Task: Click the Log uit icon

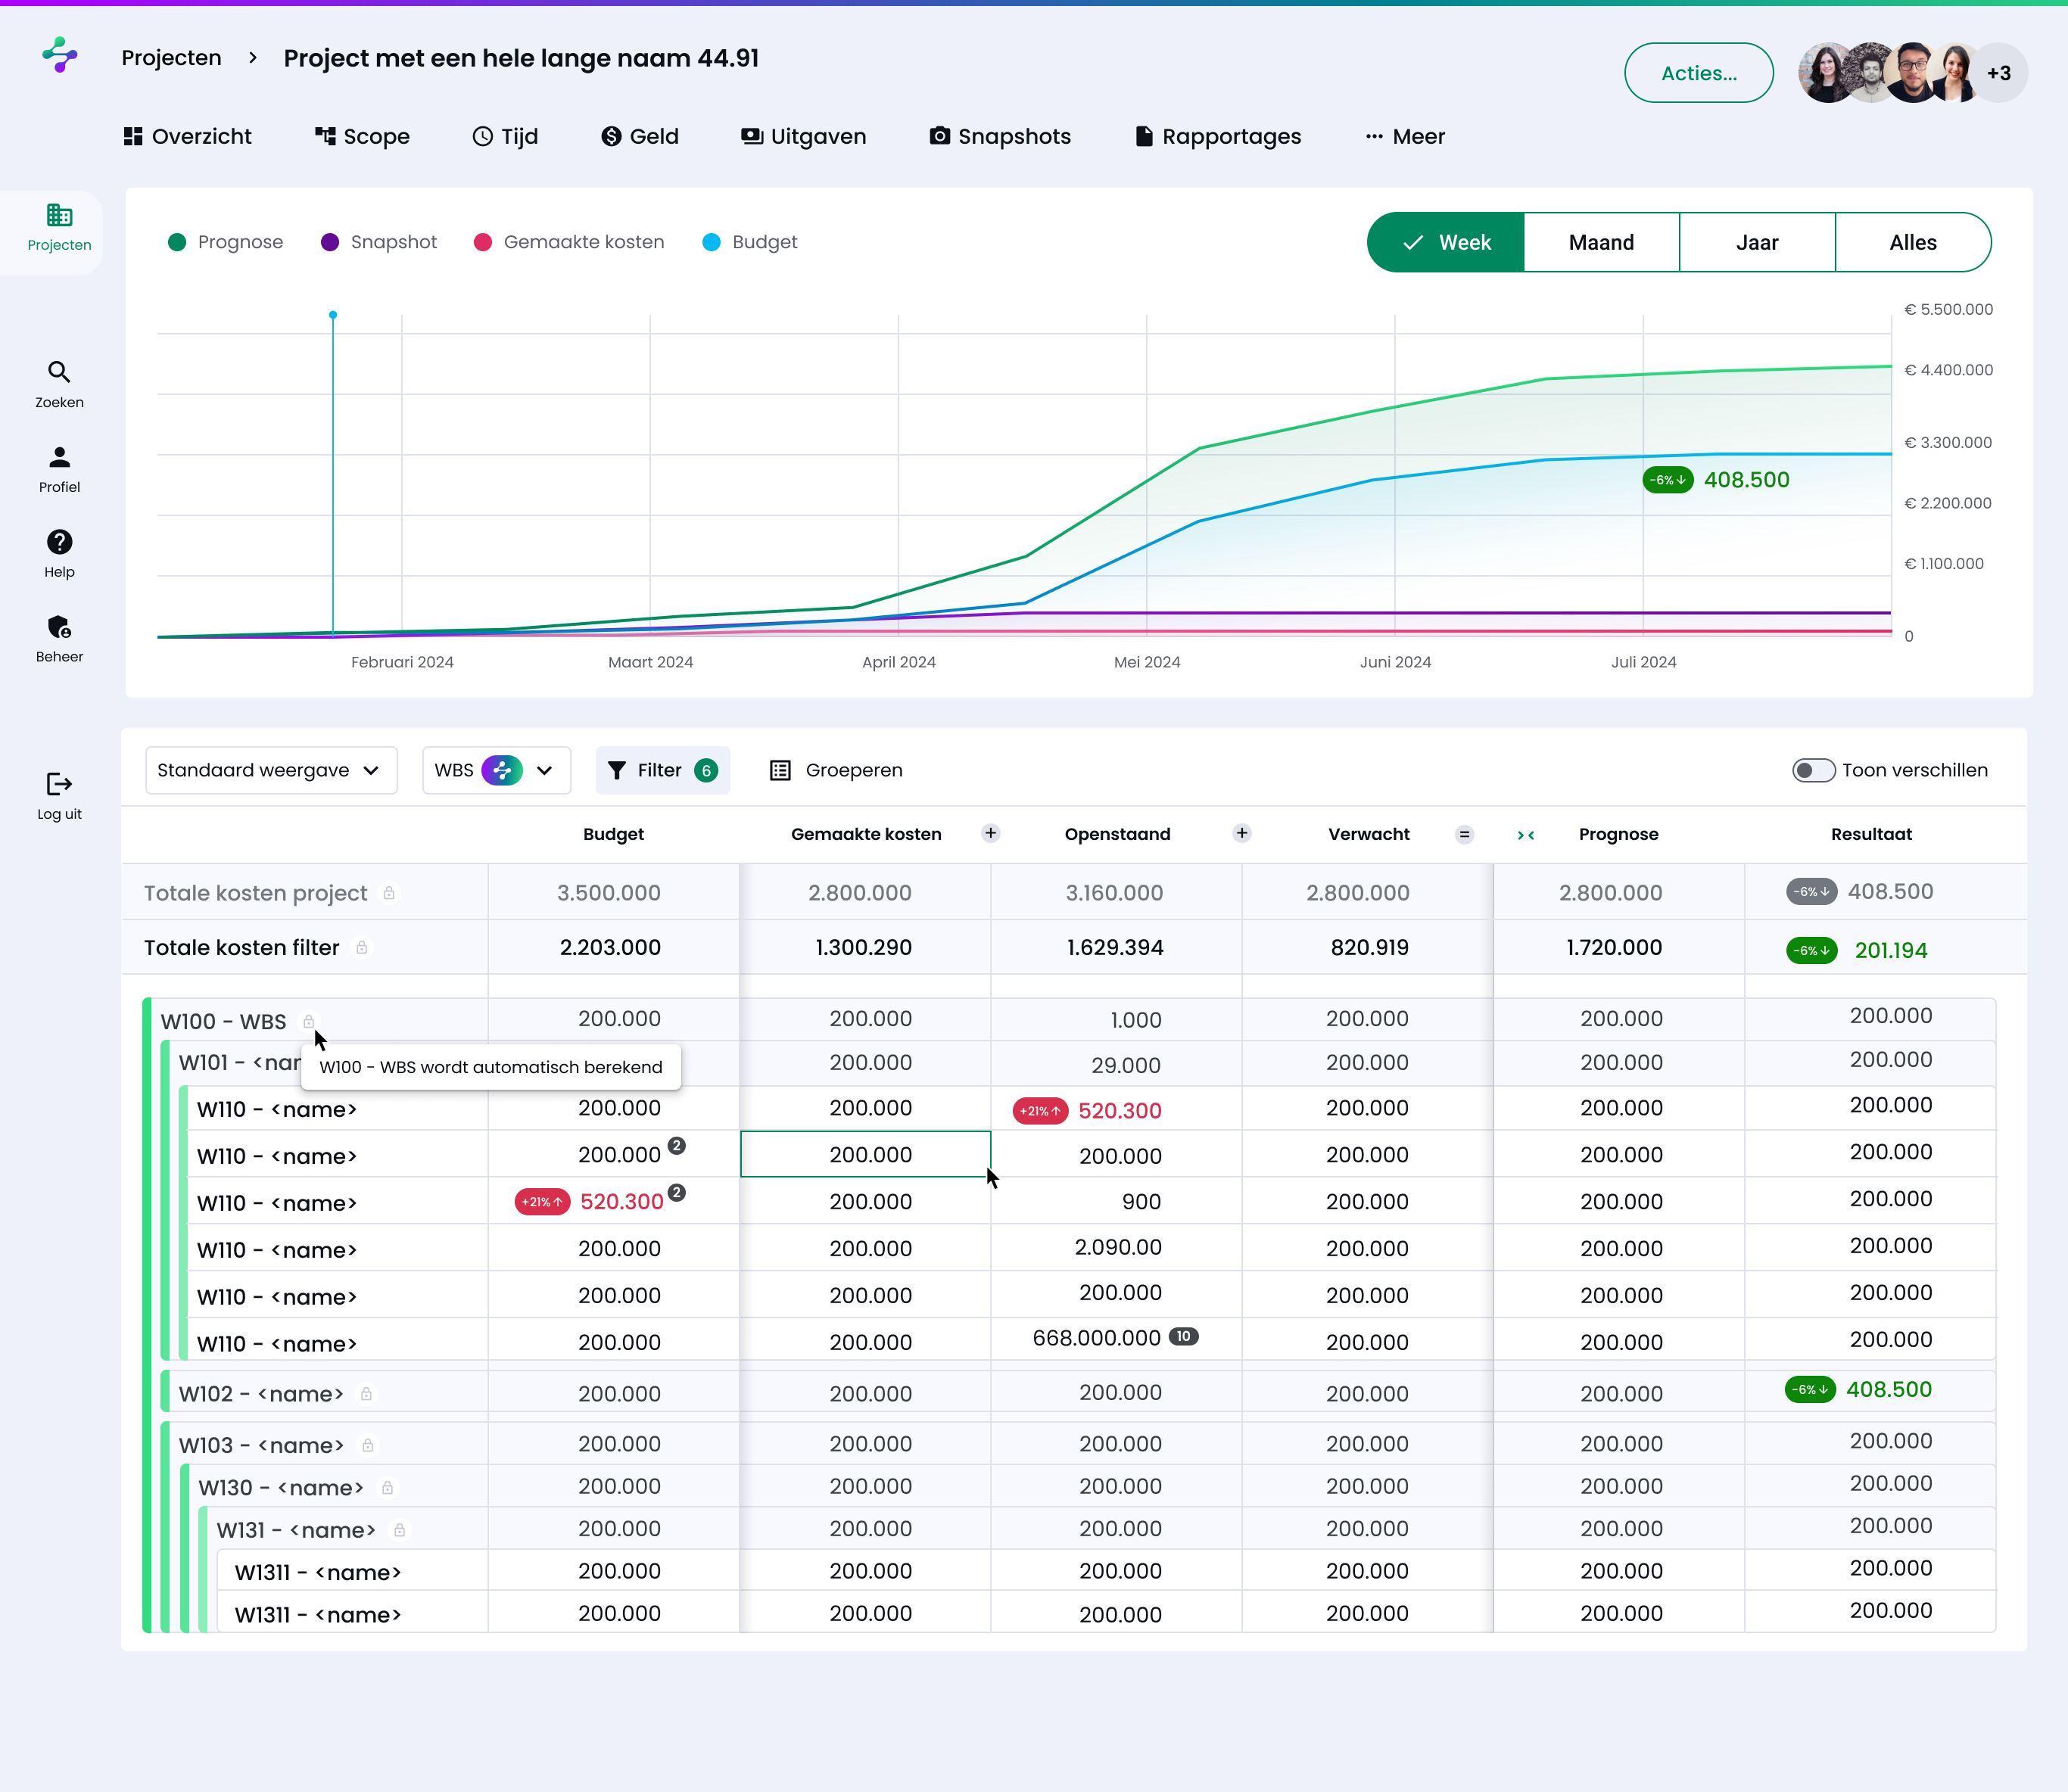Action: 59,783
